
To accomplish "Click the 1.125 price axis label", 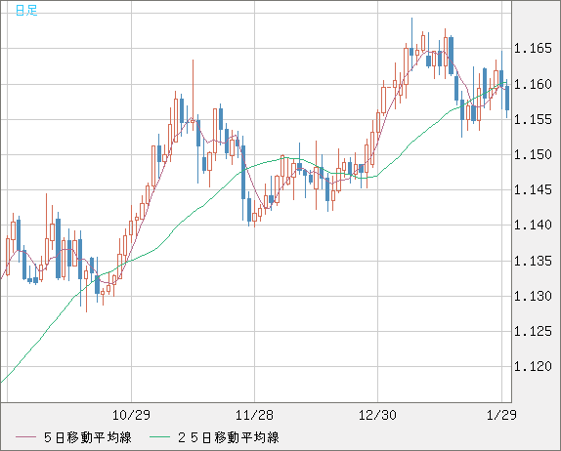I will pos(533,331).
